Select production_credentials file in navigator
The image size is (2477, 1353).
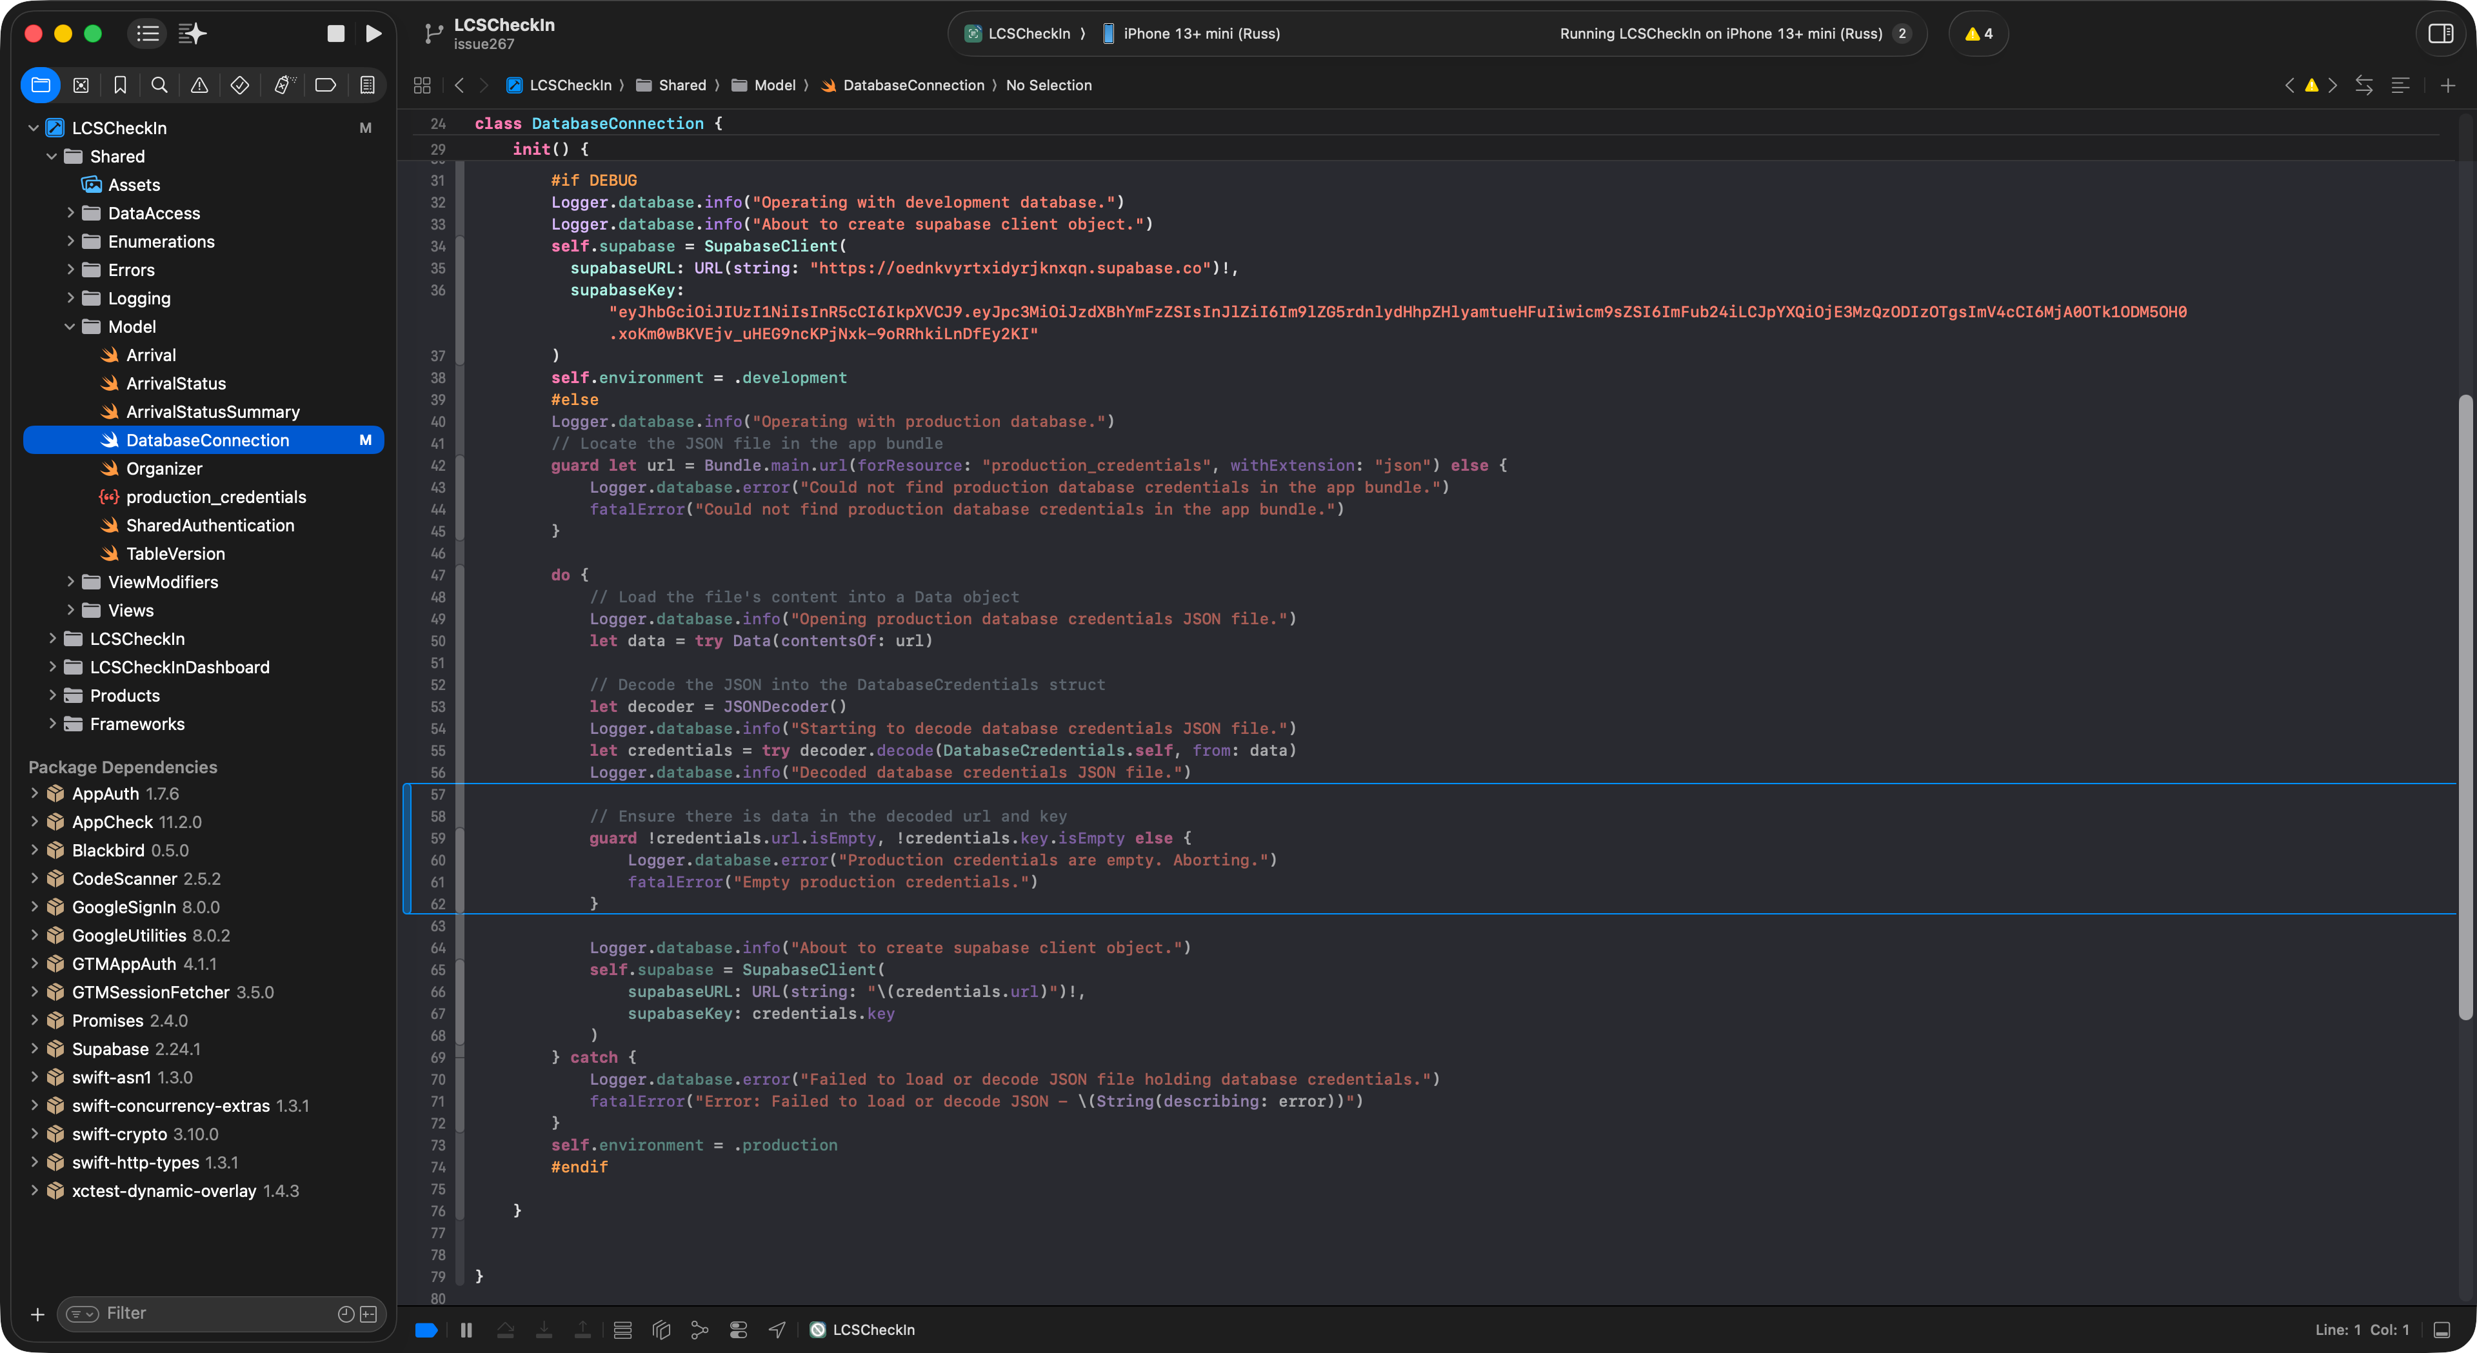point(215,497)
